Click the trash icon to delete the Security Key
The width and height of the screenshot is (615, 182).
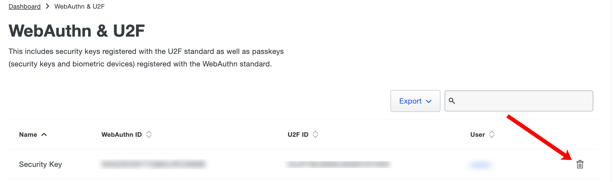pos(580,164)
